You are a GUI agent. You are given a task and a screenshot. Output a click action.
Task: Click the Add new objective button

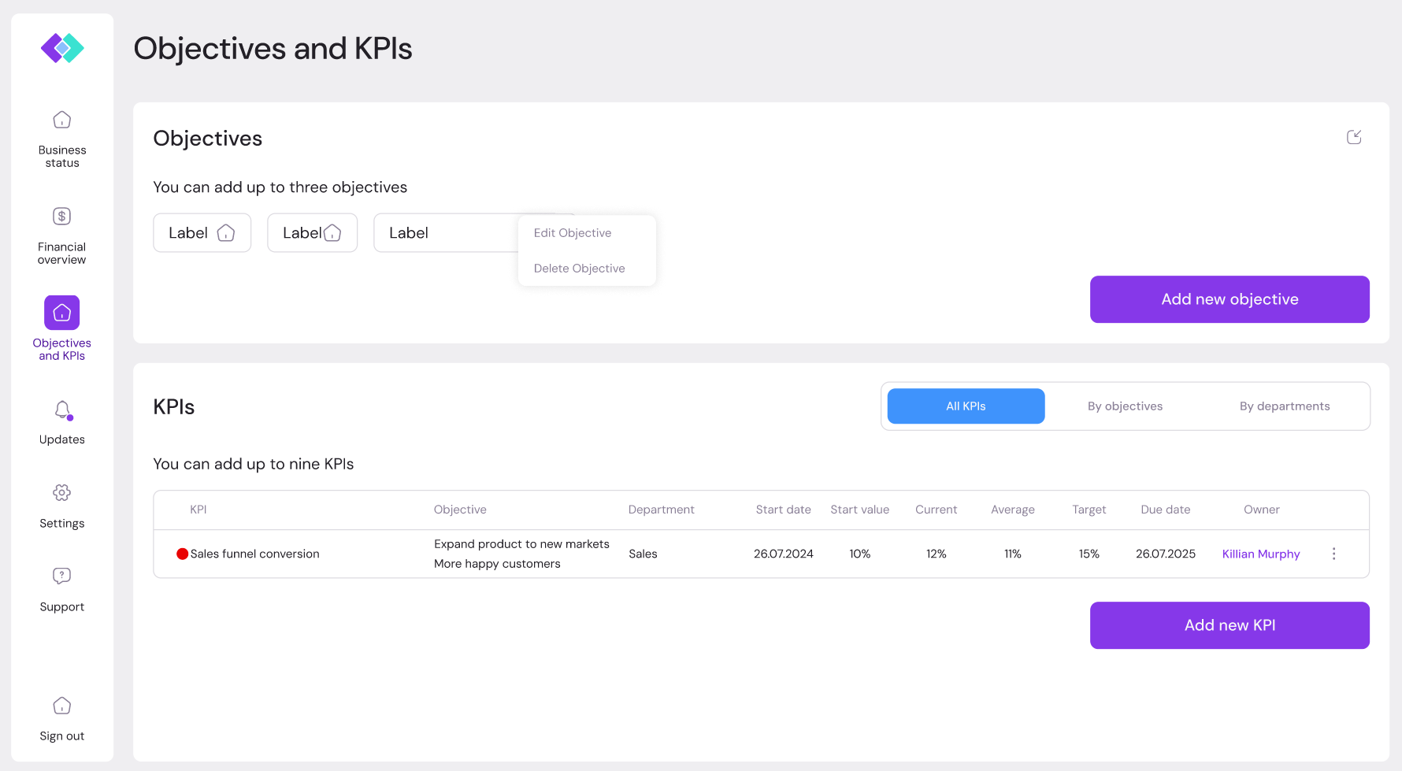1229,299
